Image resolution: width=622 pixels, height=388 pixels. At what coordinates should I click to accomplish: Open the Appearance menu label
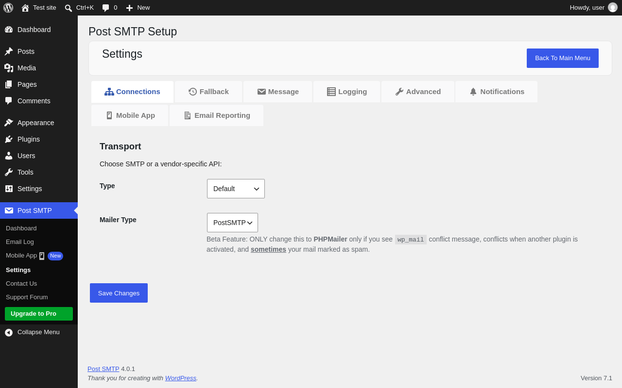coord(36,123)
